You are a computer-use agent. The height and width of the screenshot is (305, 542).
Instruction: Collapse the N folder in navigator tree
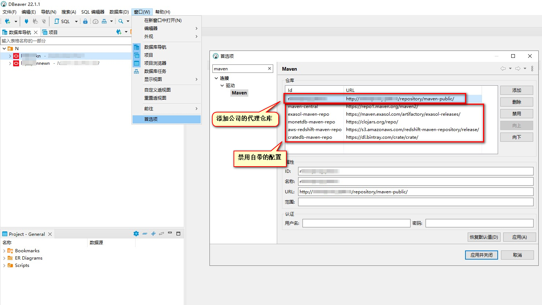point(4,48)
